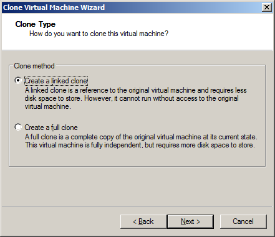
Task: Click the blank gray area below Clone method group
Action: click(137, 186)
